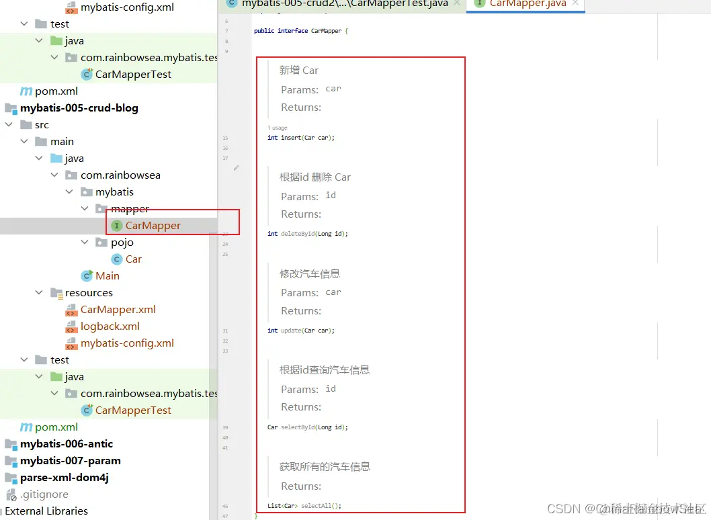Collapse chevron of blue java folder under main
711x520 pixels.
point(39,158)
